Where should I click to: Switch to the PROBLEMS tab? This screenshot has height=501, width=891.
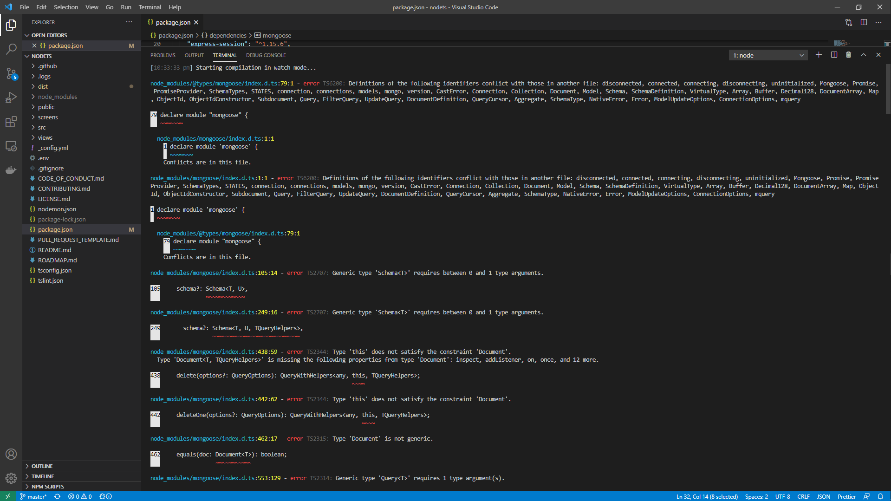[163, 55]
